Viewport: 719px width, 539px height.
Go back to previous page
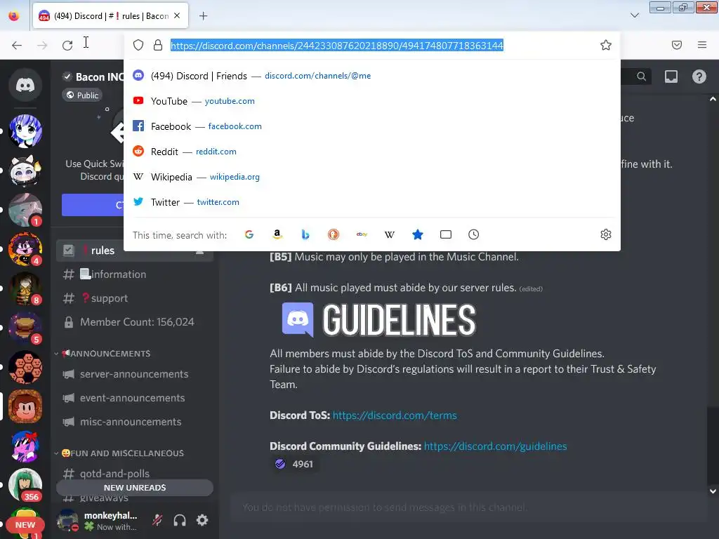coord(17,45)
